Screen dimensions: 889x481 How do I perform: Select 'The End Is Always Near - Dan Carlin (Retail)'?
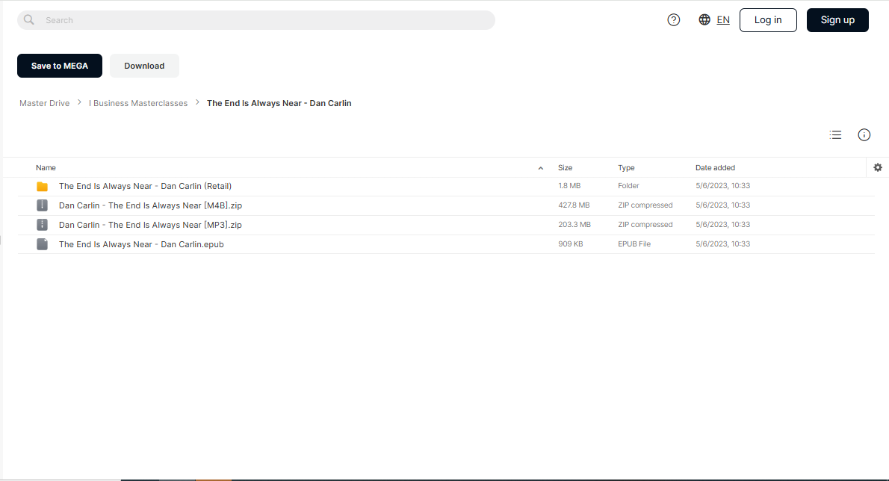tap(145, 186)
